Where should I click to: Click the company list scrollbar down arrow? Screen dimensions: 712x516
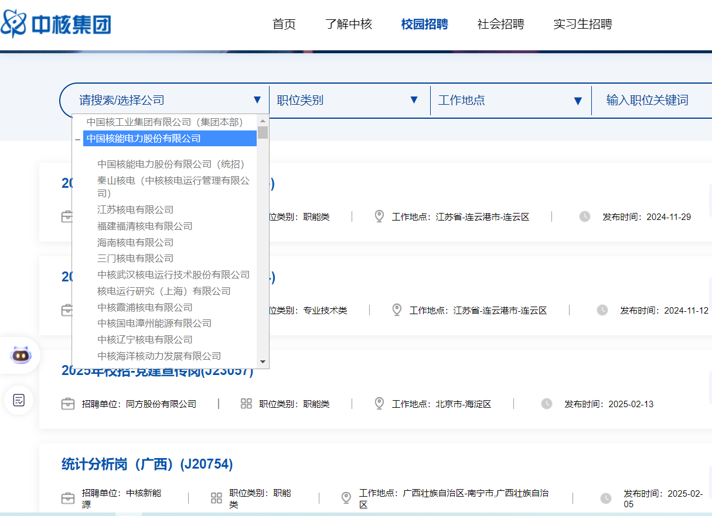(263, 362)
